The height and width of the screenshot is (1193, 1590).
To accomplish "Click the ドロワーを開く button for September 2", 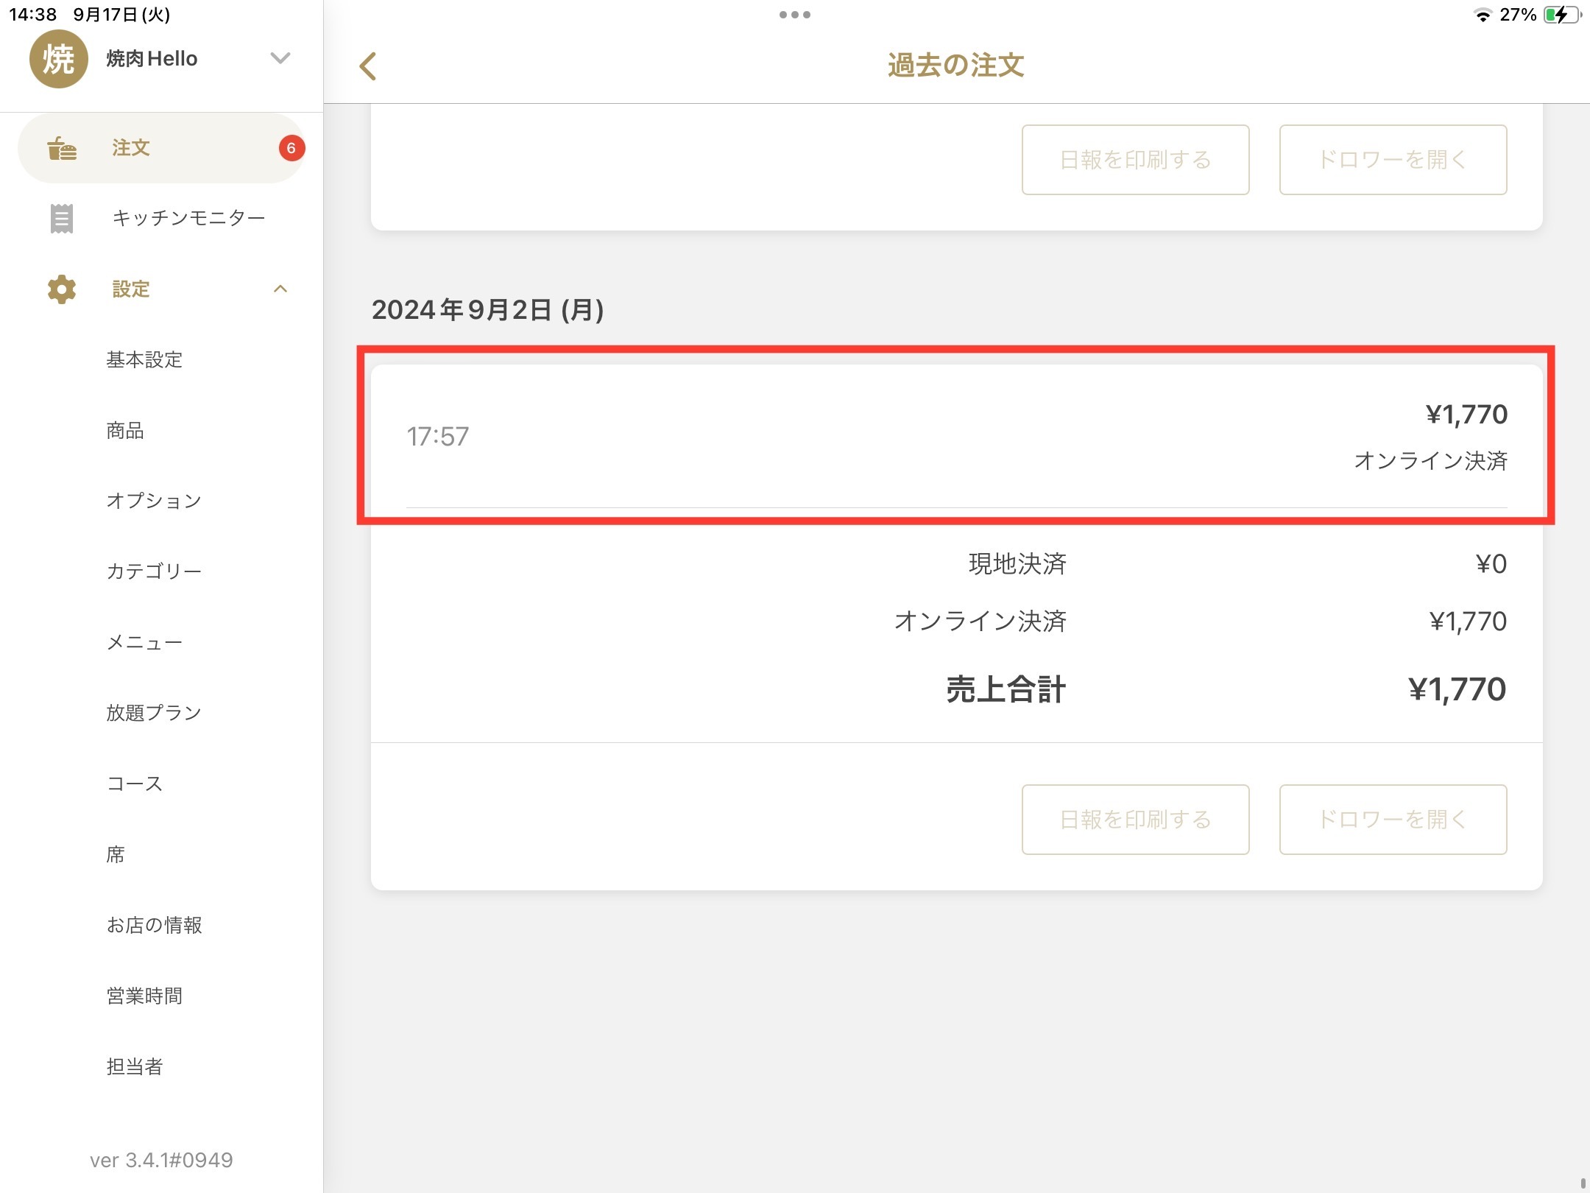I will [x=1392, y=819].
